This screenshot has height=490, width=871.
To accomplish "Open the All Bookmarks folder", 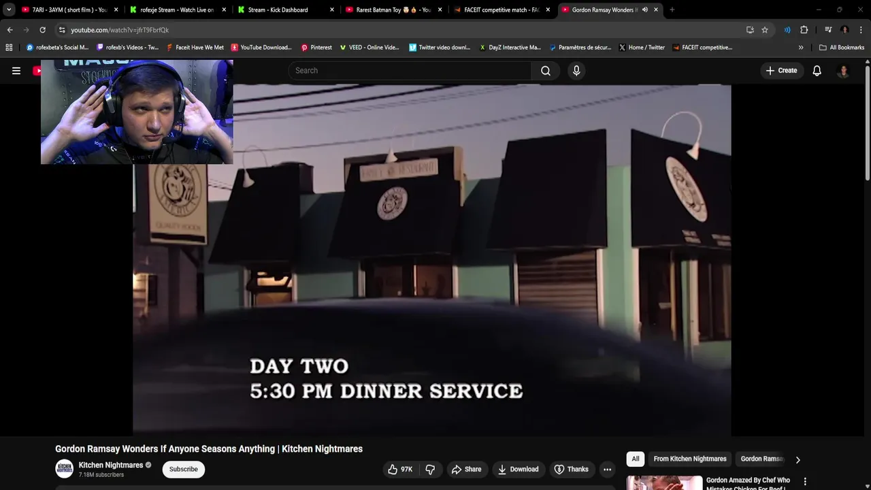I will [842, 48].
